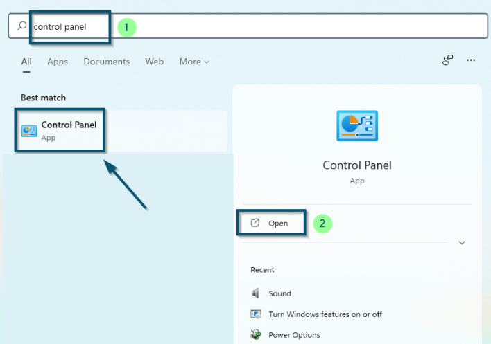Switch to the Apps filter tab

[58, 62]
